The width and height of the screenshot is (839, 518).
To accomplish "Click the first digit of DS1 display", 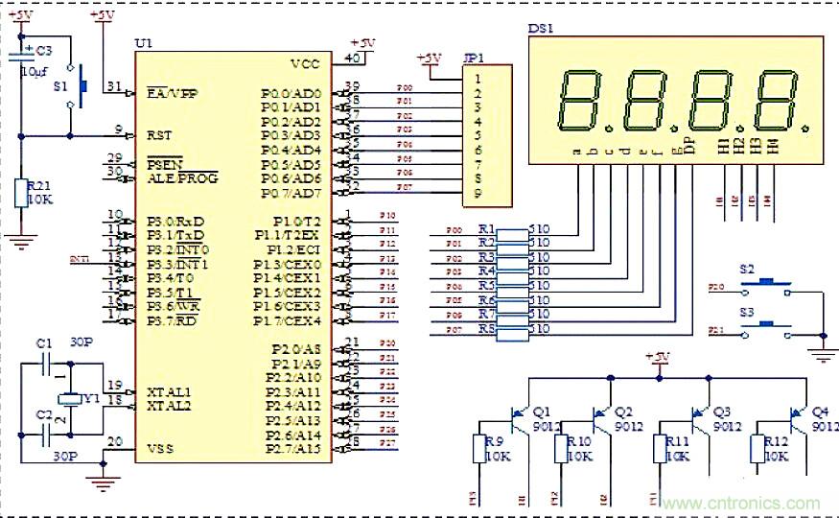I will point(581,101).
